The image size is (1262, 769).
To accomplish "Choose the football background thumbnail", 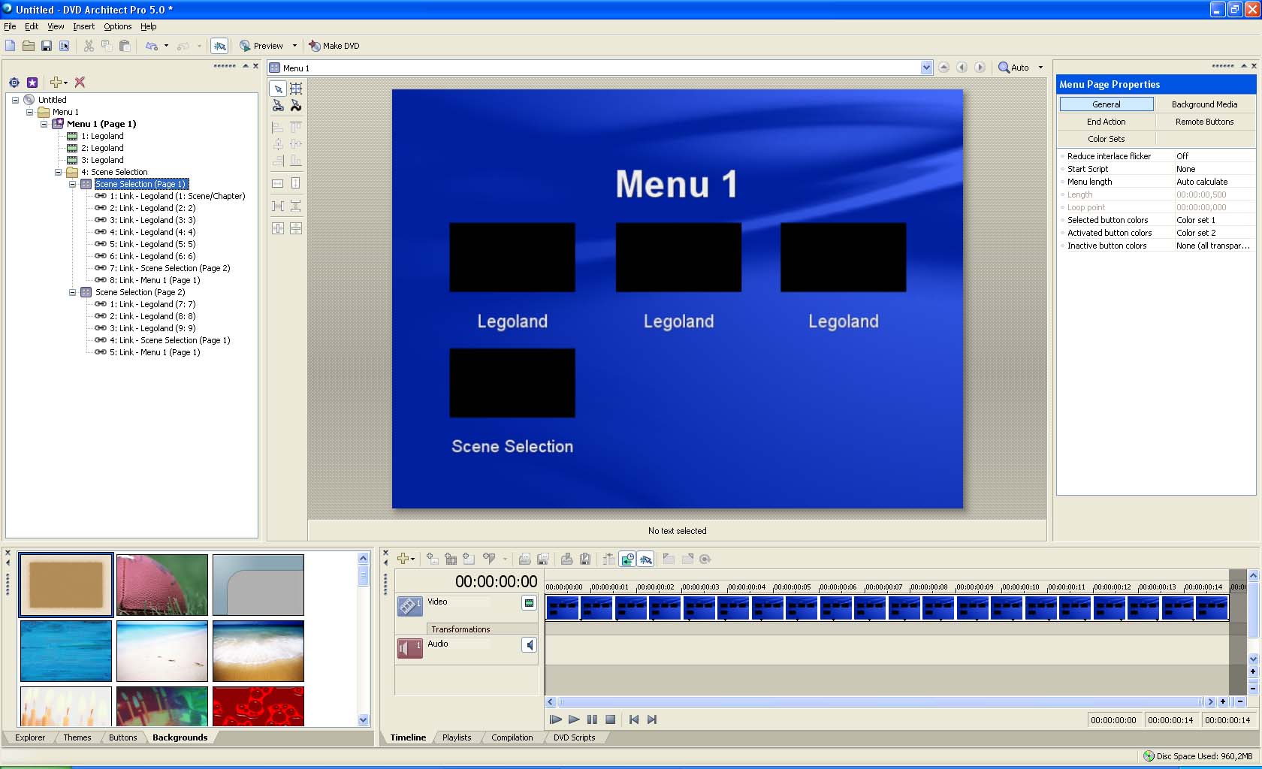I will pos(162,585).
